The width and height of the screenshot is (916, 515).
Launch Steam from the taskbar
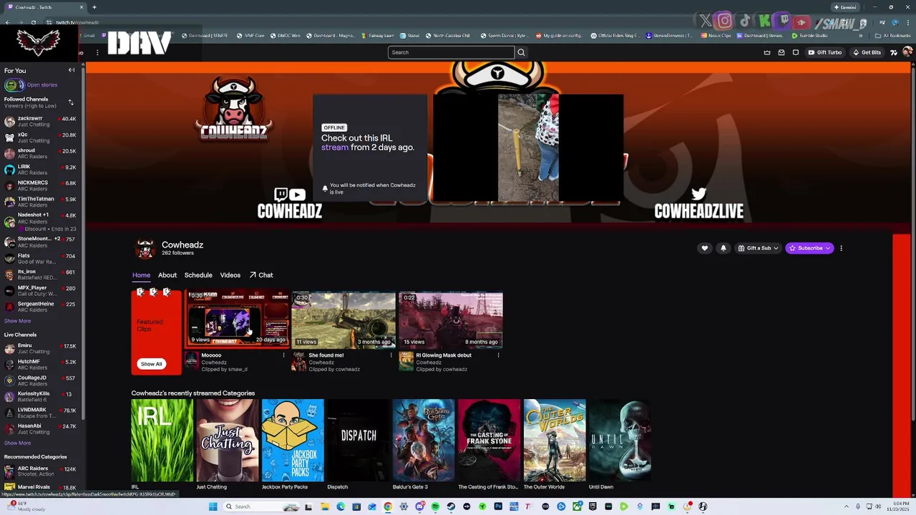click(451, 506)
